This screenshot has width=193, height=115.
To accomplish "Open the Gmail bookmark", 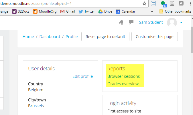I will pyautogui.click(x=68, y=11).
